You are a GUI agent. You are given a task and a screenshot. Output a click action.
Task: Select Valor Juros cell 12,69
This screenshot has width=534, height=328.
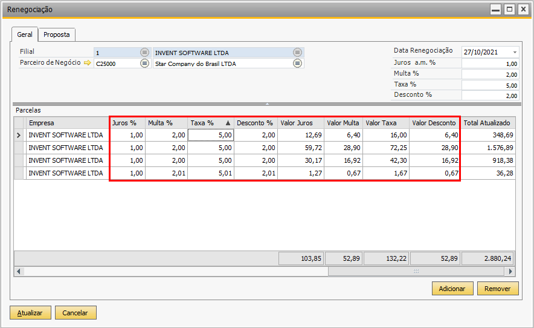[x=301, y=135]
